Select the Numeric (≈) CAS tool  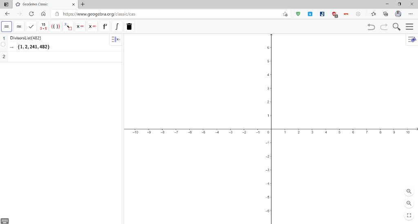tap(19, 26)
